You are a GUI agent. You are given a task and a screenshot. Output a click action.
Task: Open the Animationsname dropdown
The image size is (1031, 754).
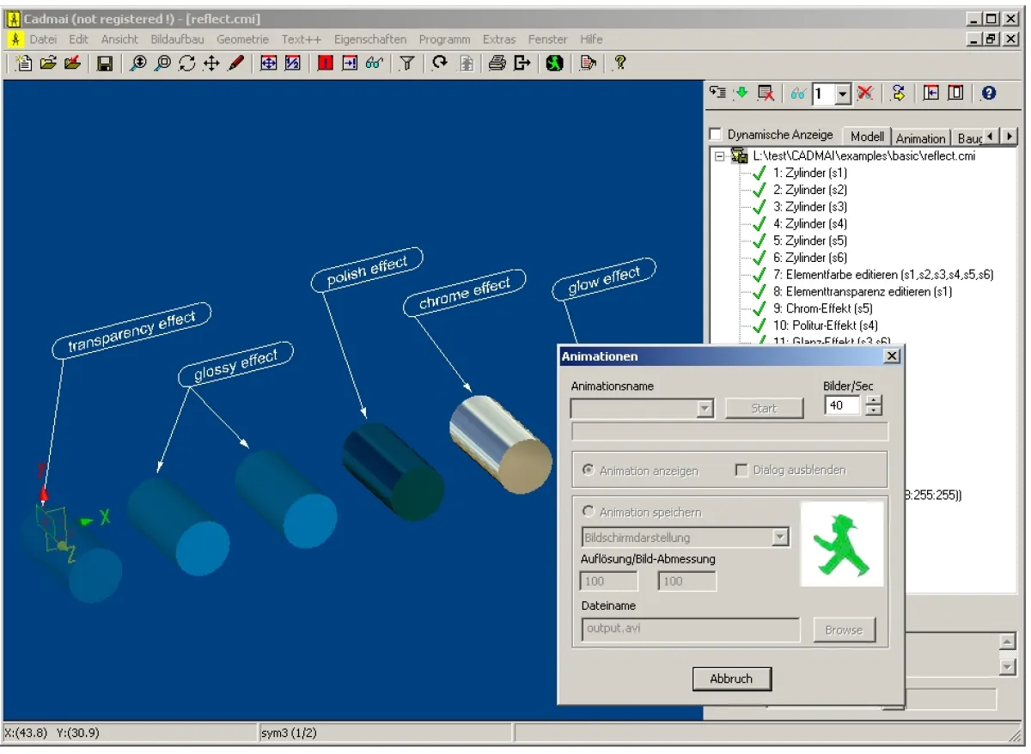click(x=705, y=409)
